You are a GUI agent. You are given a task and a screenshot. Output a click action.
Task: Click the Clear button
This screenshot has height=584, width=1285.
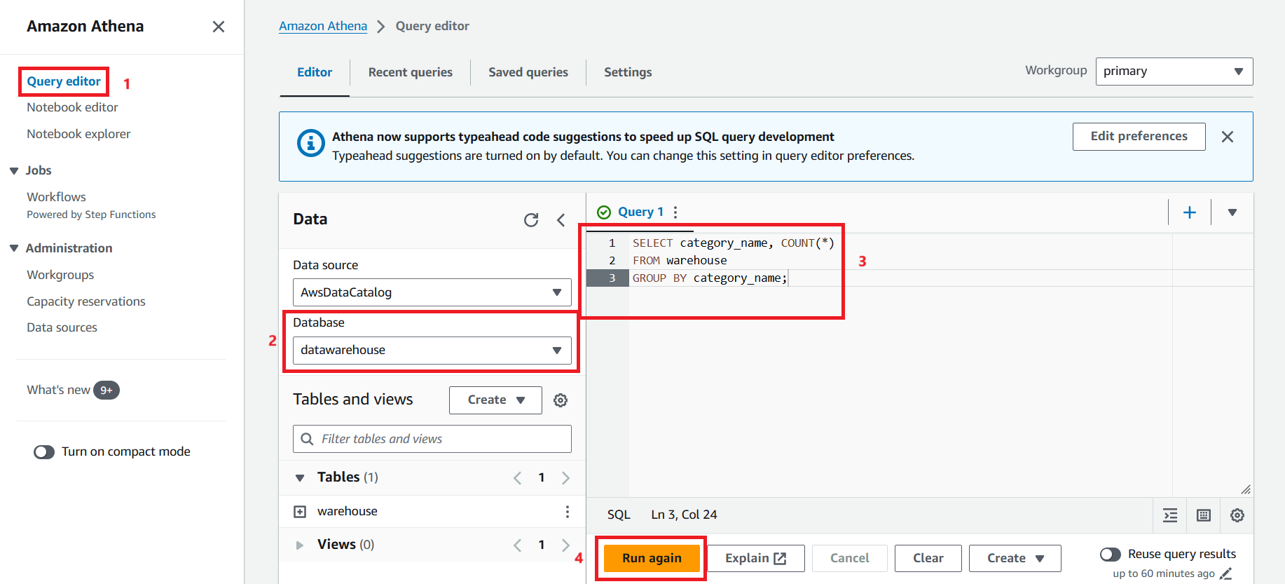tap(928, 558)
